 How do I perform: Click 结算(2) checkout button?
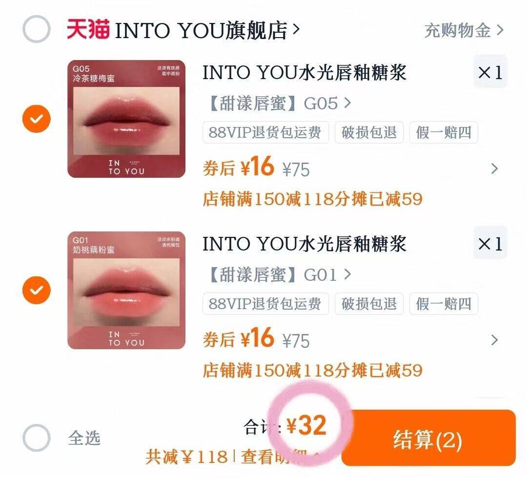(428, 438)
